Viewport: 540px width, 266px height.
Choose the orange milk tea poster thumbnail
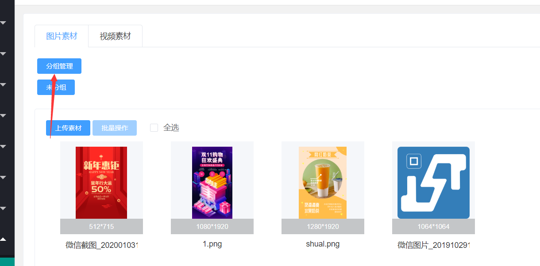pyautogui.click(x=323, y=182)
